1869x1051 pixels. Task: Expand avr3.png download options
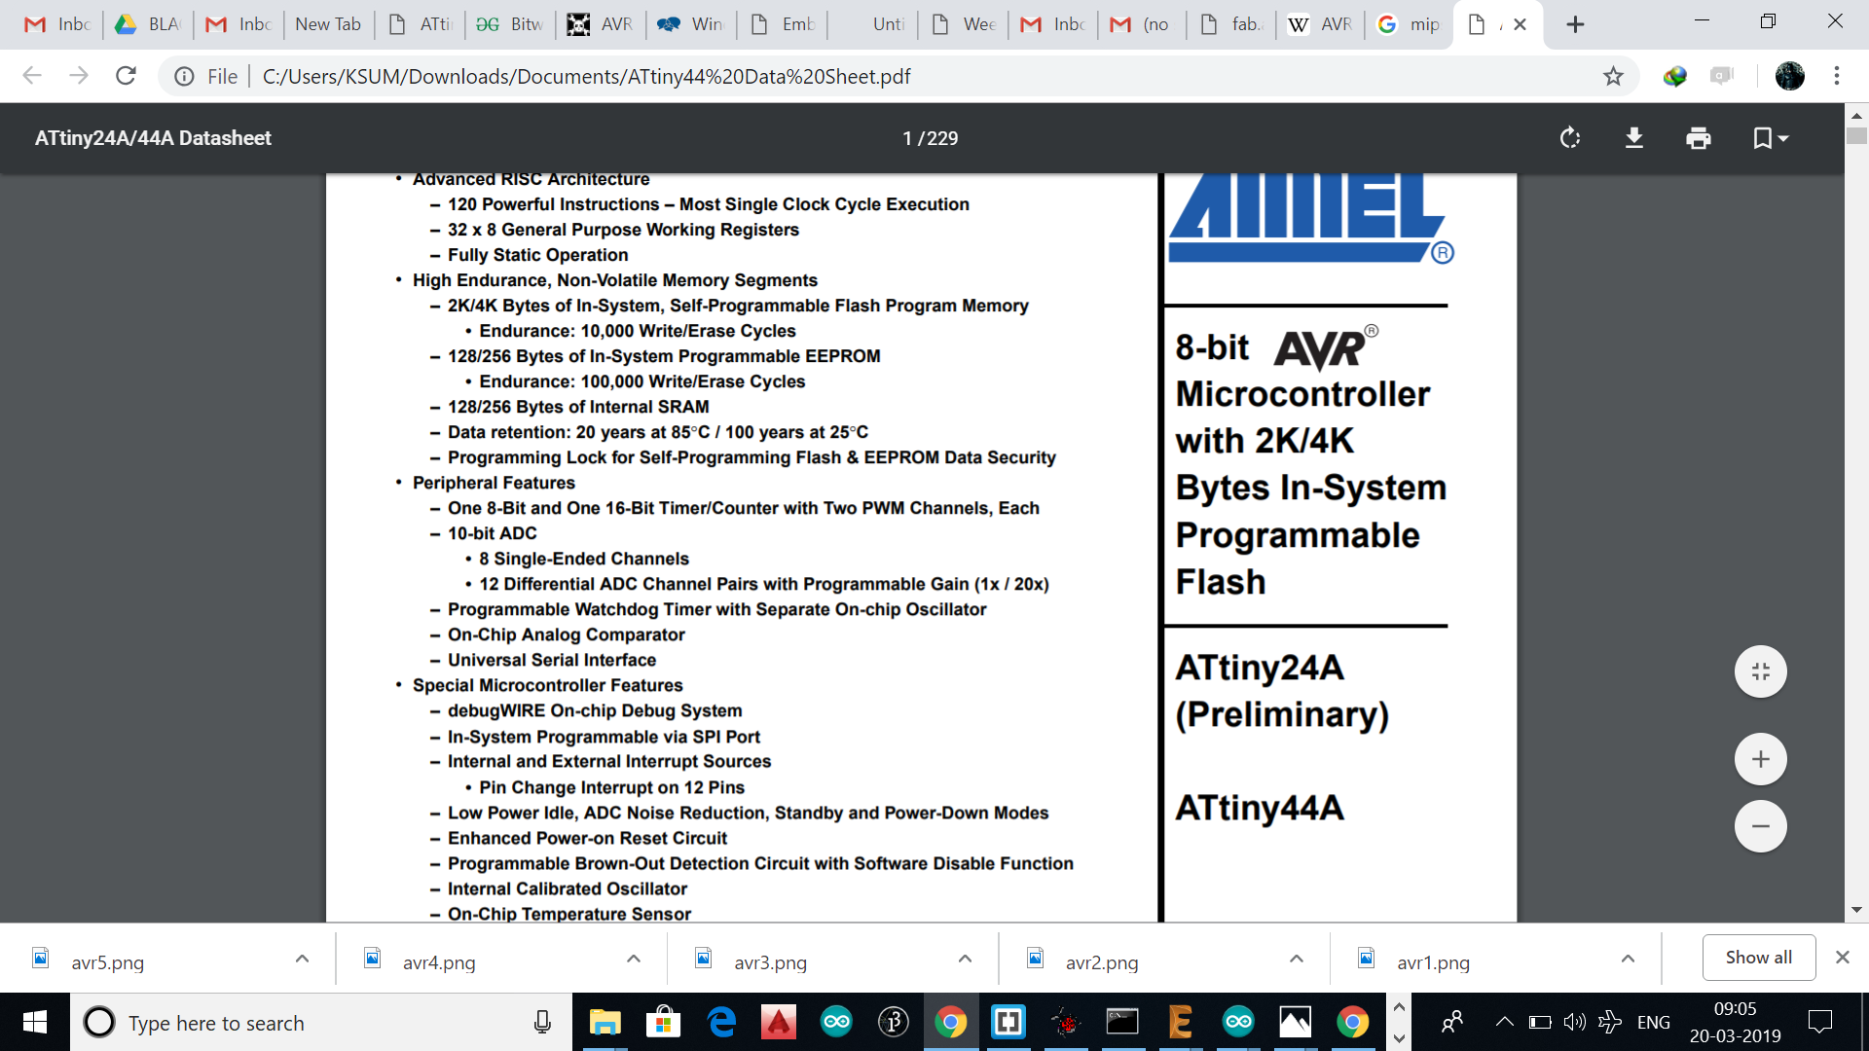coord(965,959)
